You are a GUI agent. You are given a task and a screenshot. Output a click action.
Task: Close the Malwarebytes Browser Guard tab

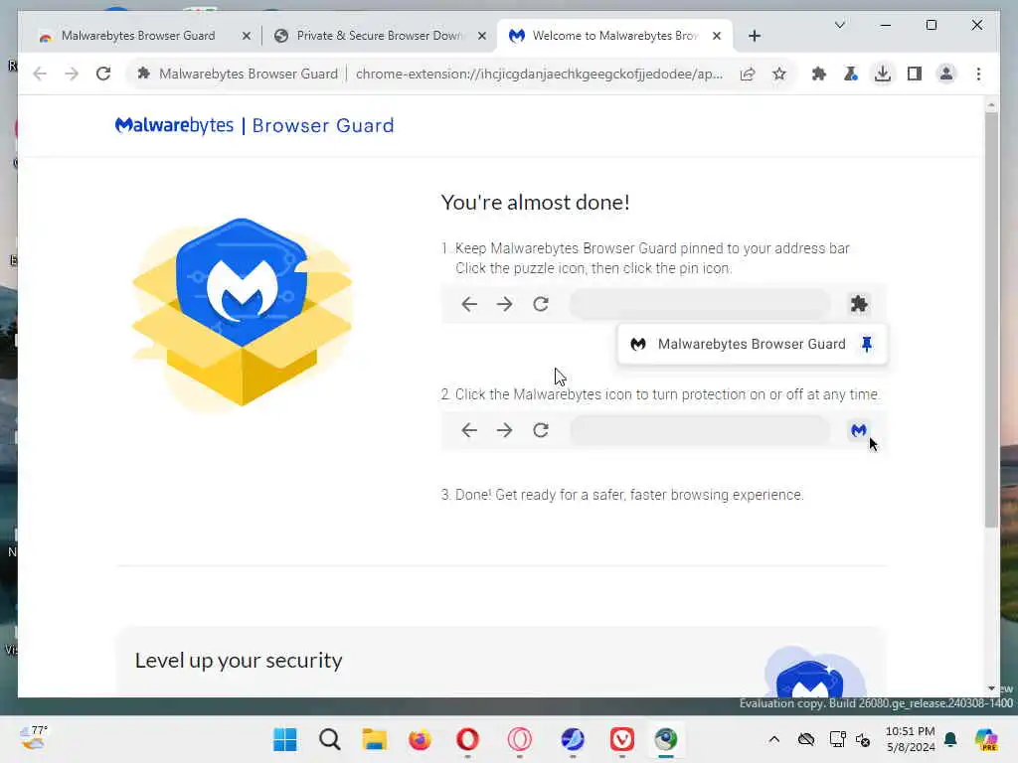(x=247, y=36)
